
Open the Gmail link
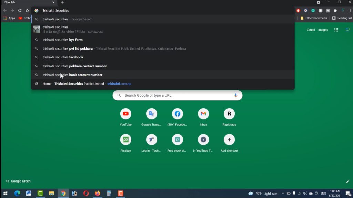(311, 30)
